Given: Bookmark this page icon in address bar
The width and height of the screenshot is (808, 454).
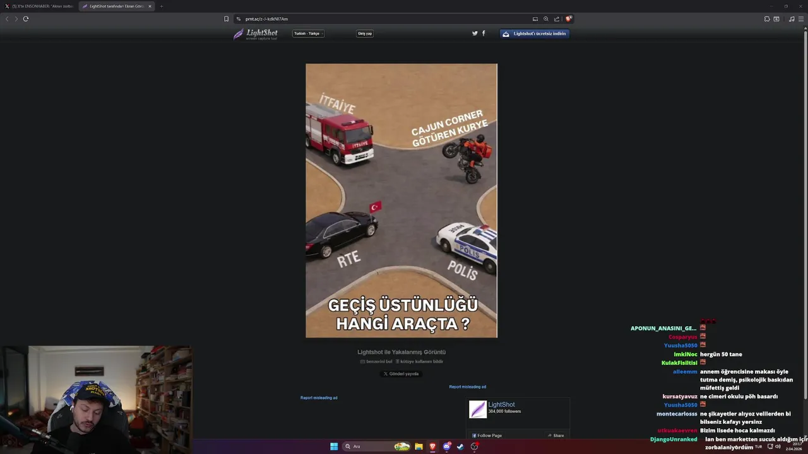Looking at the screenshot, I should [x=226, y=19].
